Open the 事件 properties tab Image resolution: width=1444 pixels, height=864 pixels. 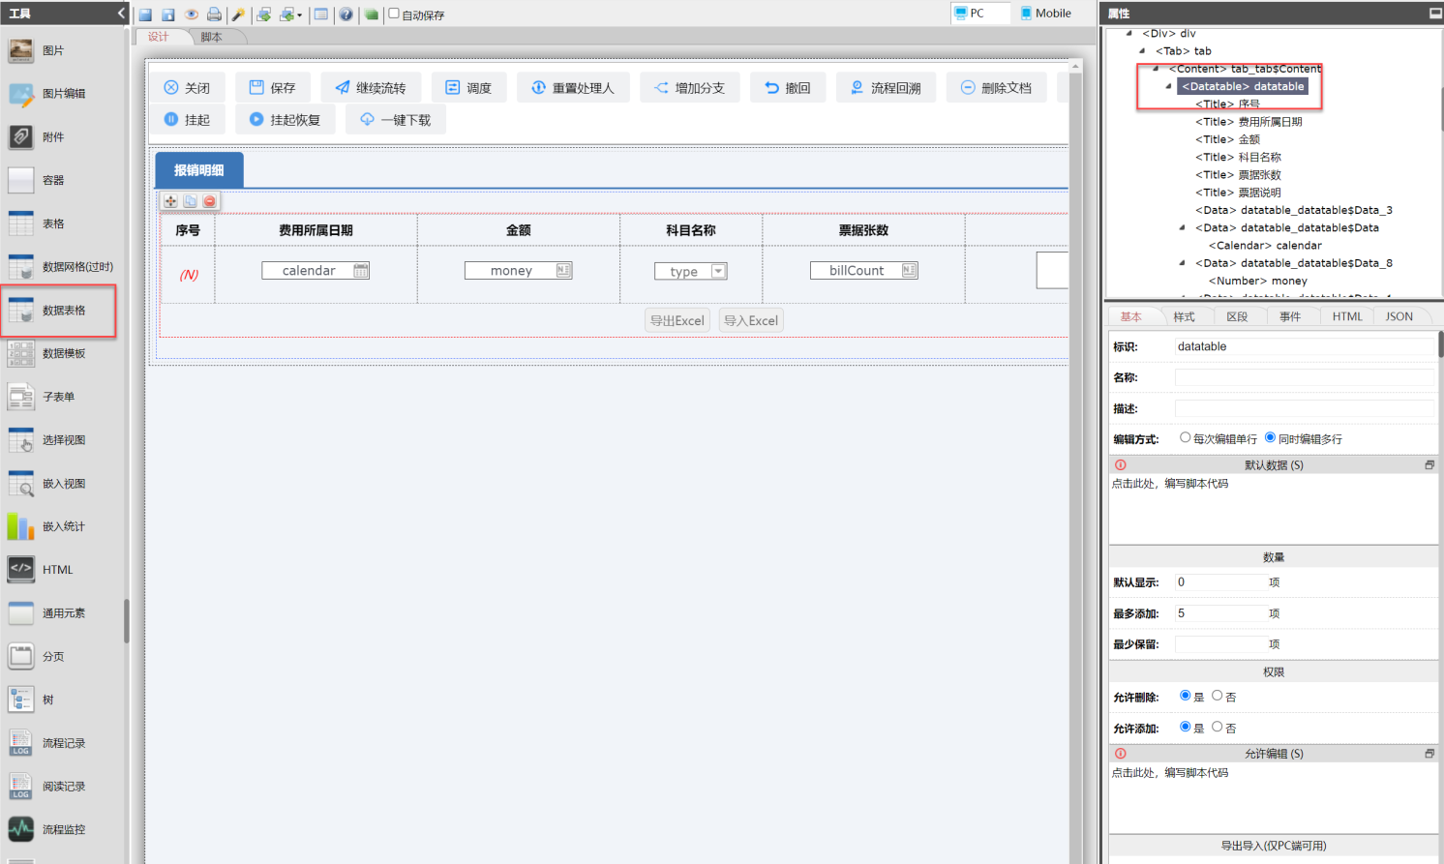(1289, 316)
